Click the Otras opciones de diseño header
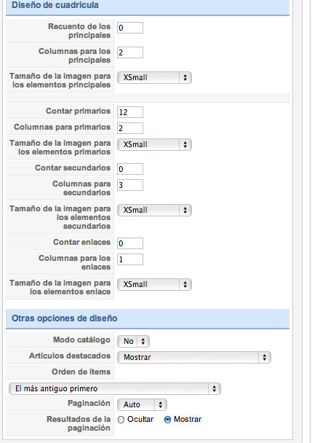The image size is (312, 443). click(148, 318)
